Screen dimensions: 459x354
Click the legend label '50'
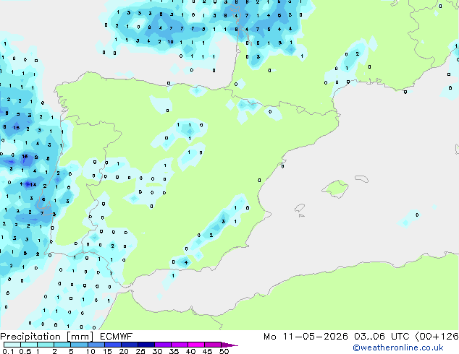224,351
